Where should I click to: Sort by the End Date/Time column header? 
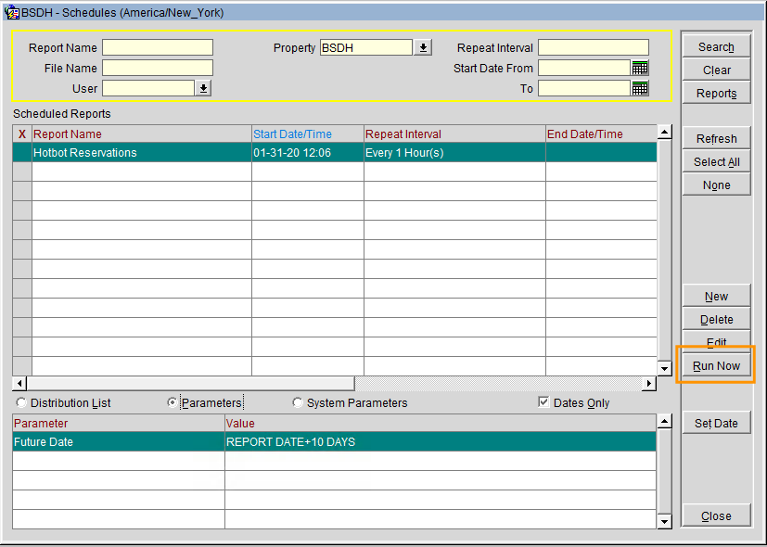[x=601, y=134]
